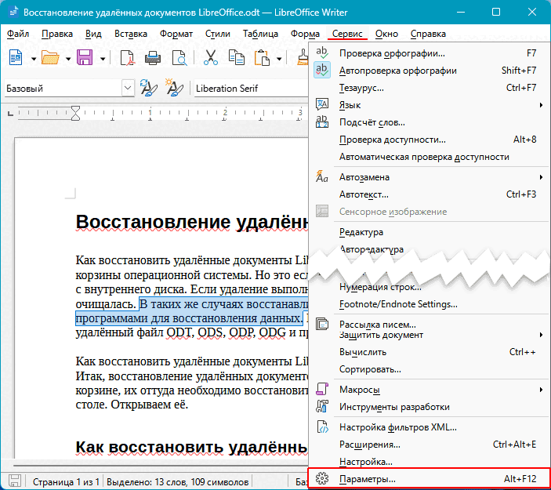Open the Формат menu
The image size is (551, 490).
coord(176,34)
